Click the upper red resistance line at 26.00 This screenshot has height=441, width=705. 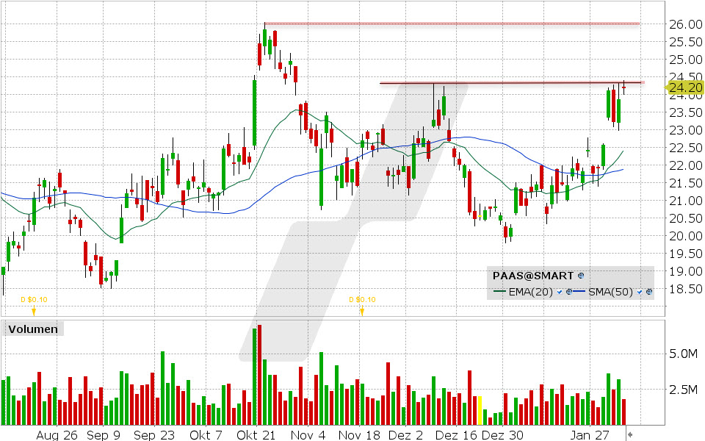point(452,24)
